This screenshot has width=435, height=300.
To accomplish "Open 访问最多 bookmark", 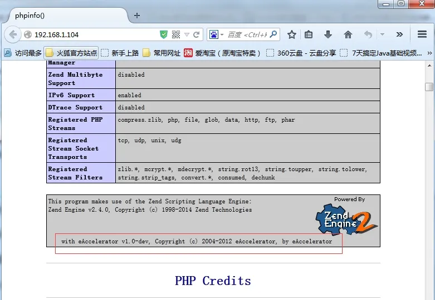I will 23,53.
